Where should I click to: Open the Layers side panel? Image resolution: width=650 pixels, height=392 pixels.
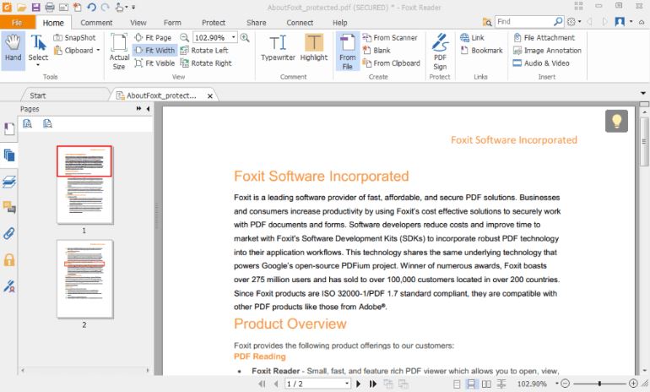tap(8, 182)
